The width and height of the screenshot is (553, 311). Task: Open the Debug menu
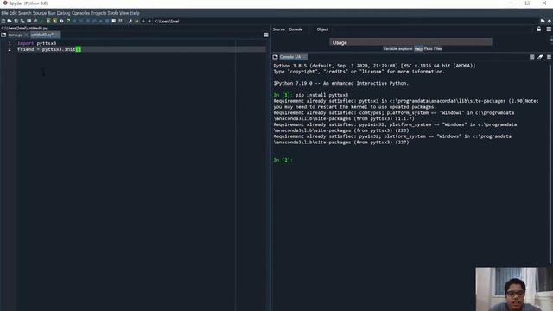point(63,13)
